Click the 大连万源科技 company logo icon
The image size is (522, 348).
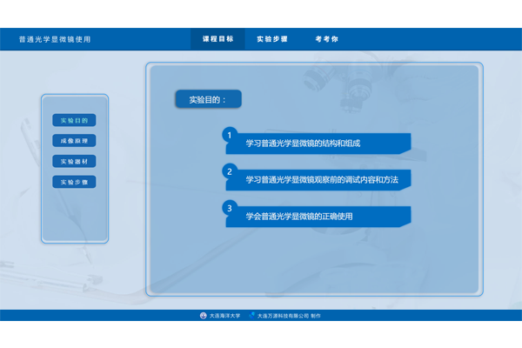(x=252, y=316)
